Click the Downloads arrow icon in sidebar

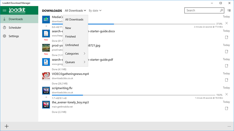click(5, 19)
